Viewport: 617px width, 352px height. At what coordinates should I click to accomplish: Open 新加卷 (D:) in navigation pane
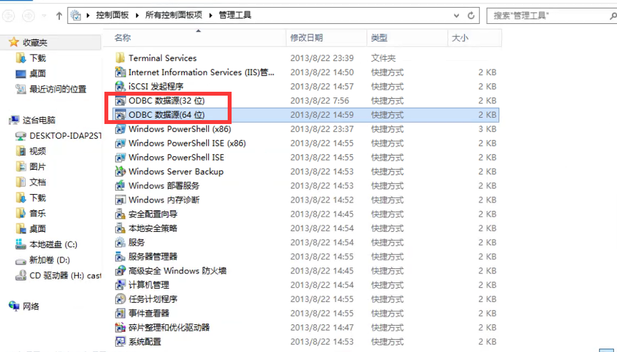[x=49, y=260]
